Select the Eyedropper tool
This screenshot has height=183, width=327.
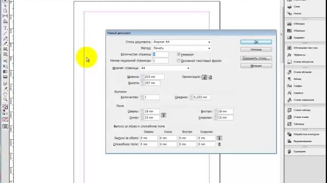(x=5, y=89)
